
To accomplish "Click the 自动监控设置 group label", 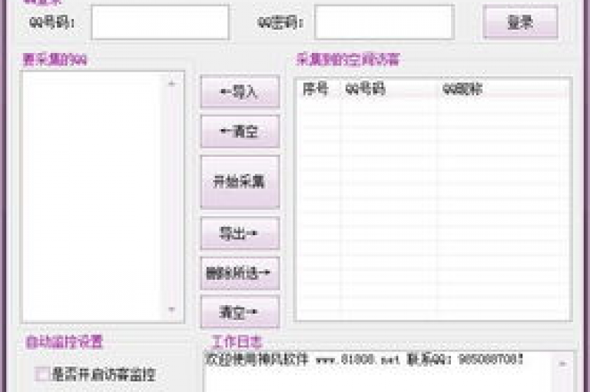I will click(x=64, y=342).
